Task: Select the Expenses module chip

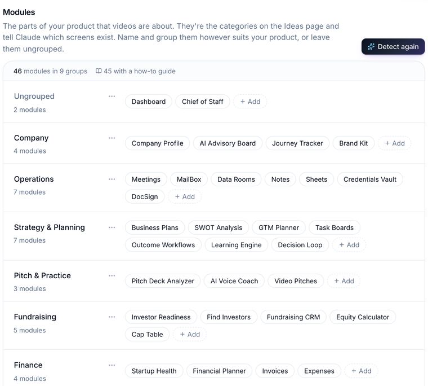Action: coord(319,371)
